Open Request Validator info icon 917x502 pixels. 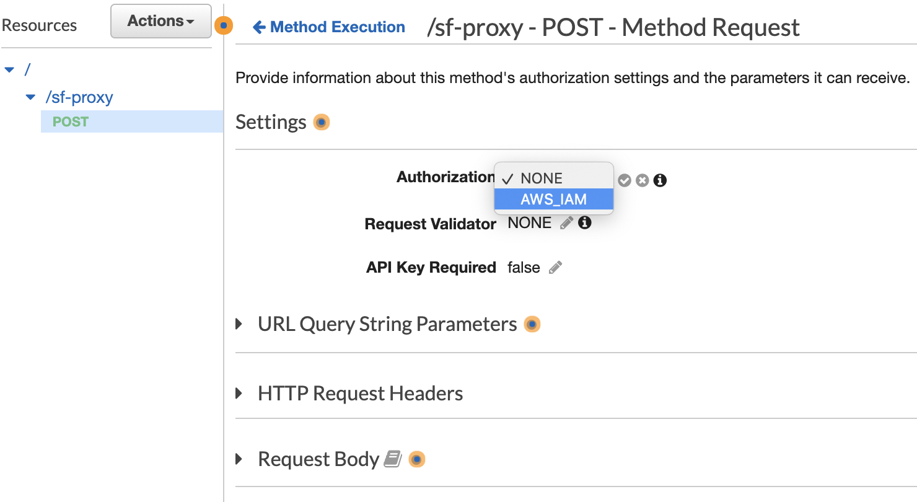click(x=584, y=223)
